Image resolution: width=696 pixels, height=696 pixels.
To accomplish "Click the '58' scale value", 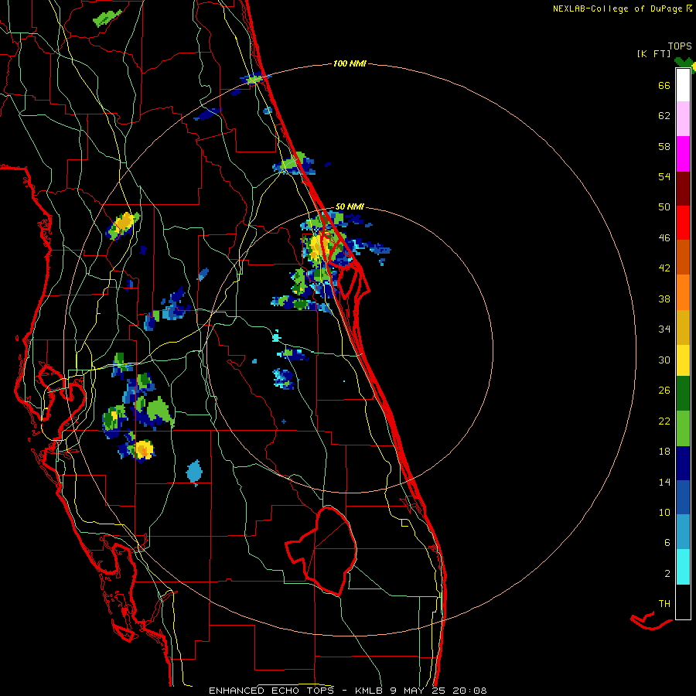I will coord(664,146).
